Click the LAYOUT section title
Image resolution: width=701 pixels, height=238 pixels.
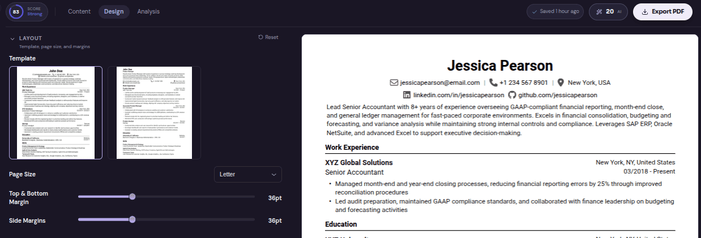(x=31, y=38)
